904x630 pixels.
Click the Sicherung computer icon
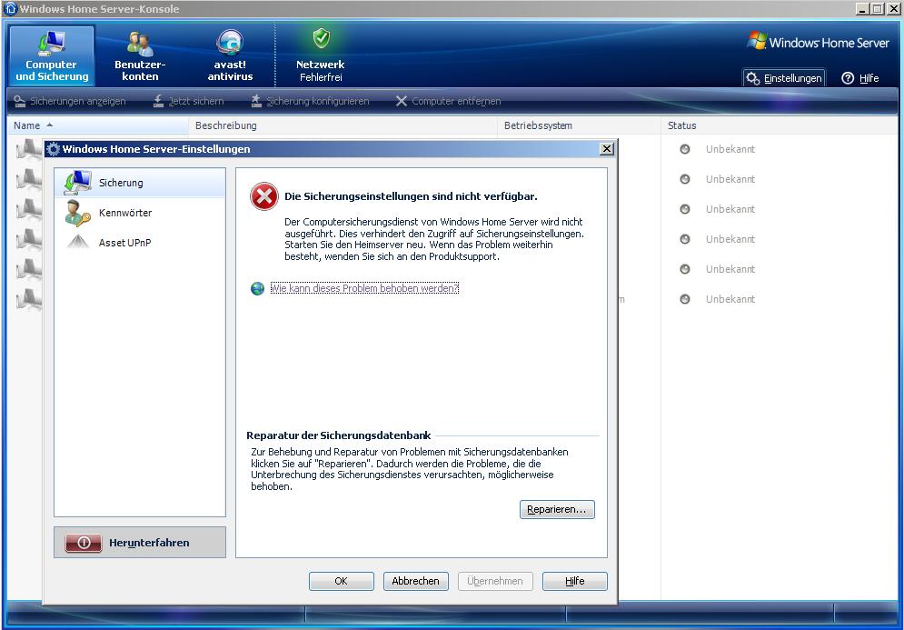tap(77, 183)
